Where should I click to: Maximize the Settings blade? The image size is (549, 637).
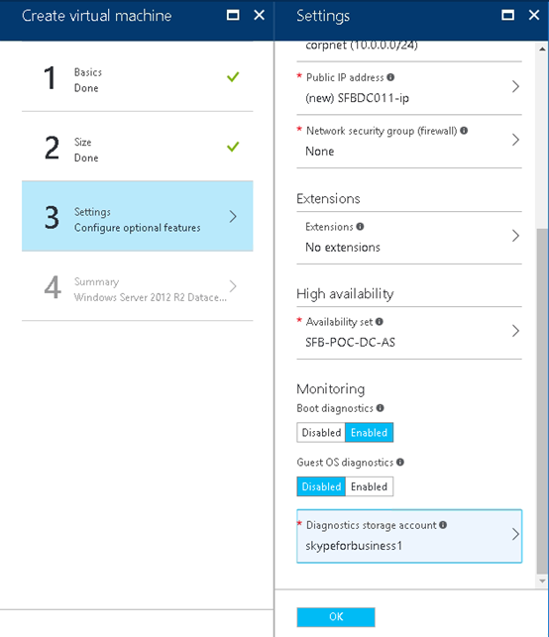click(508, 16)
